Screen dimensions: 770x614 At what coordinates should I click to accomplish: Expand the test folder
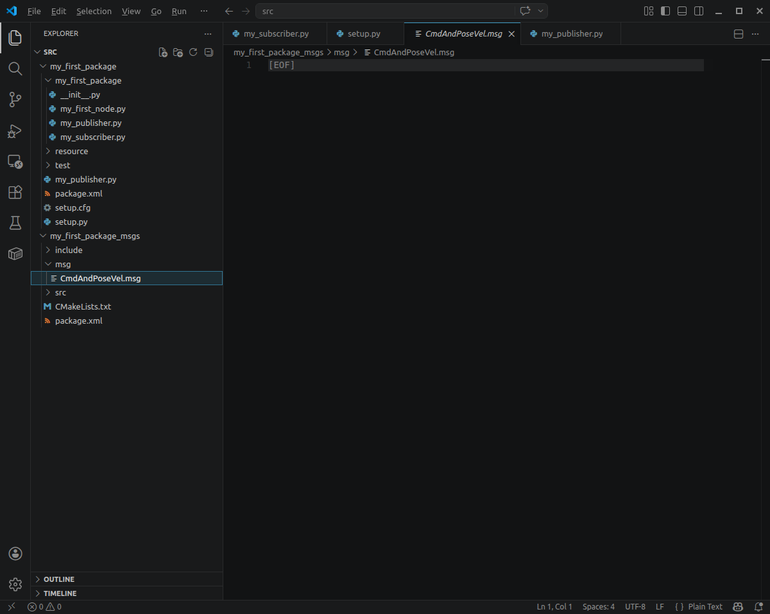(126, 165)
